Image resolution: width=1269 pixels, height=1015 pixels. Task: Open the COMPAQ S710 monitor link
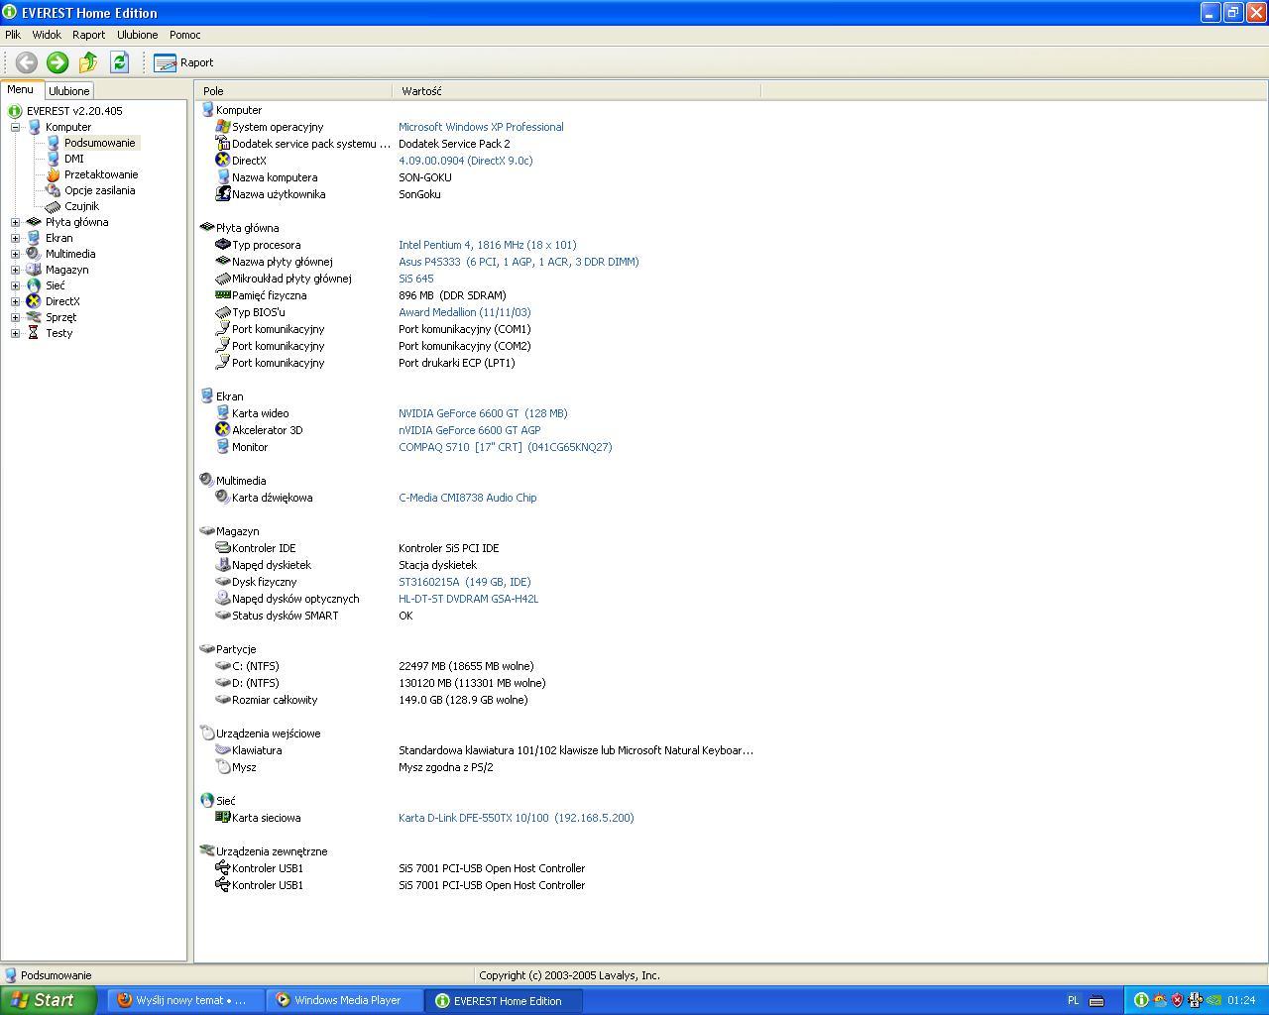pos(505,447)
